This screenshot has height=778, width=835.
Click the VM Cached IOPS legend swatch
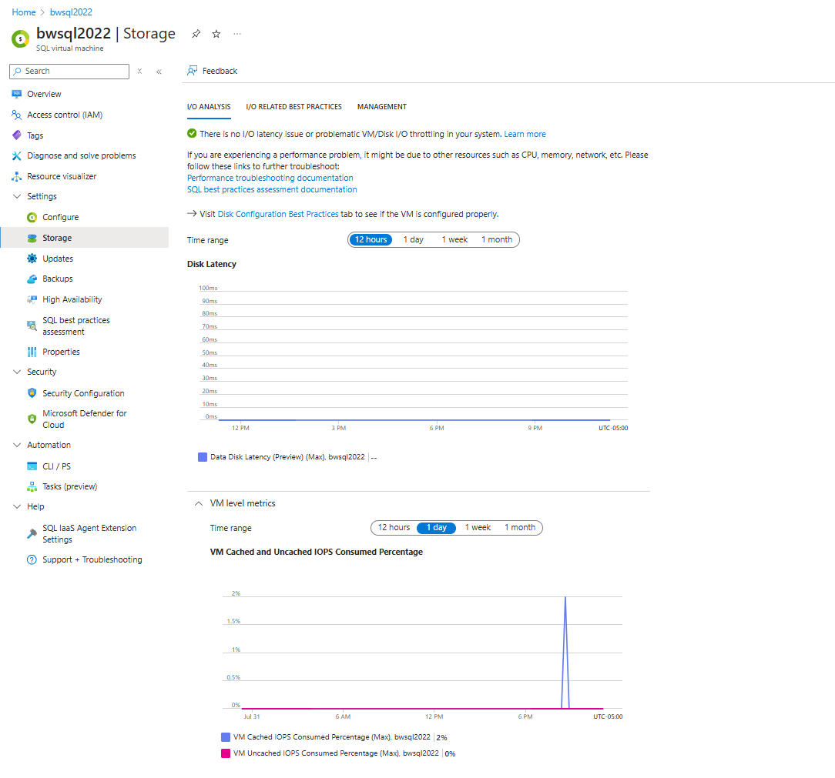(225, 737)
